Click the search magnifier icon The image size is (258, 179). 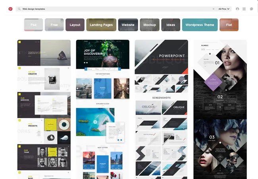(x=19, y=9)
